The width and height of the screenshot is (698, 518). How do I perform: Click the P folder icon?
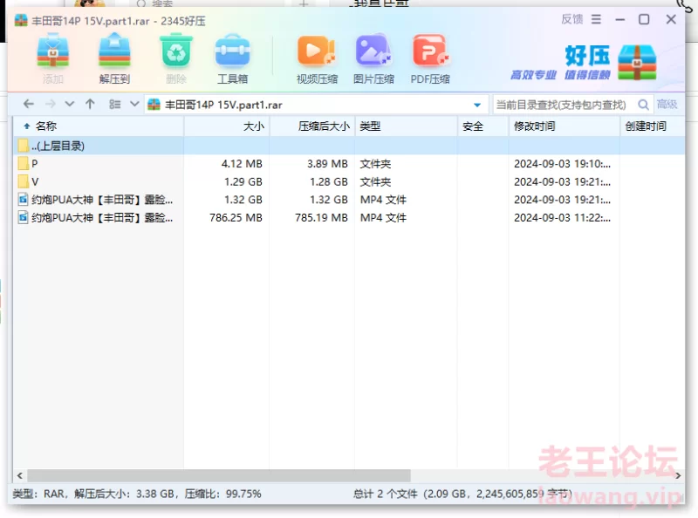tap(24, 163)
